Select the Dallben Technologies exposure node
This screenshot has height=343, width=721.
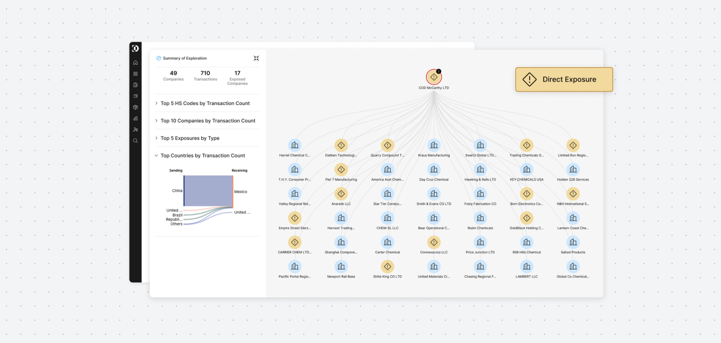pos(341,145)
